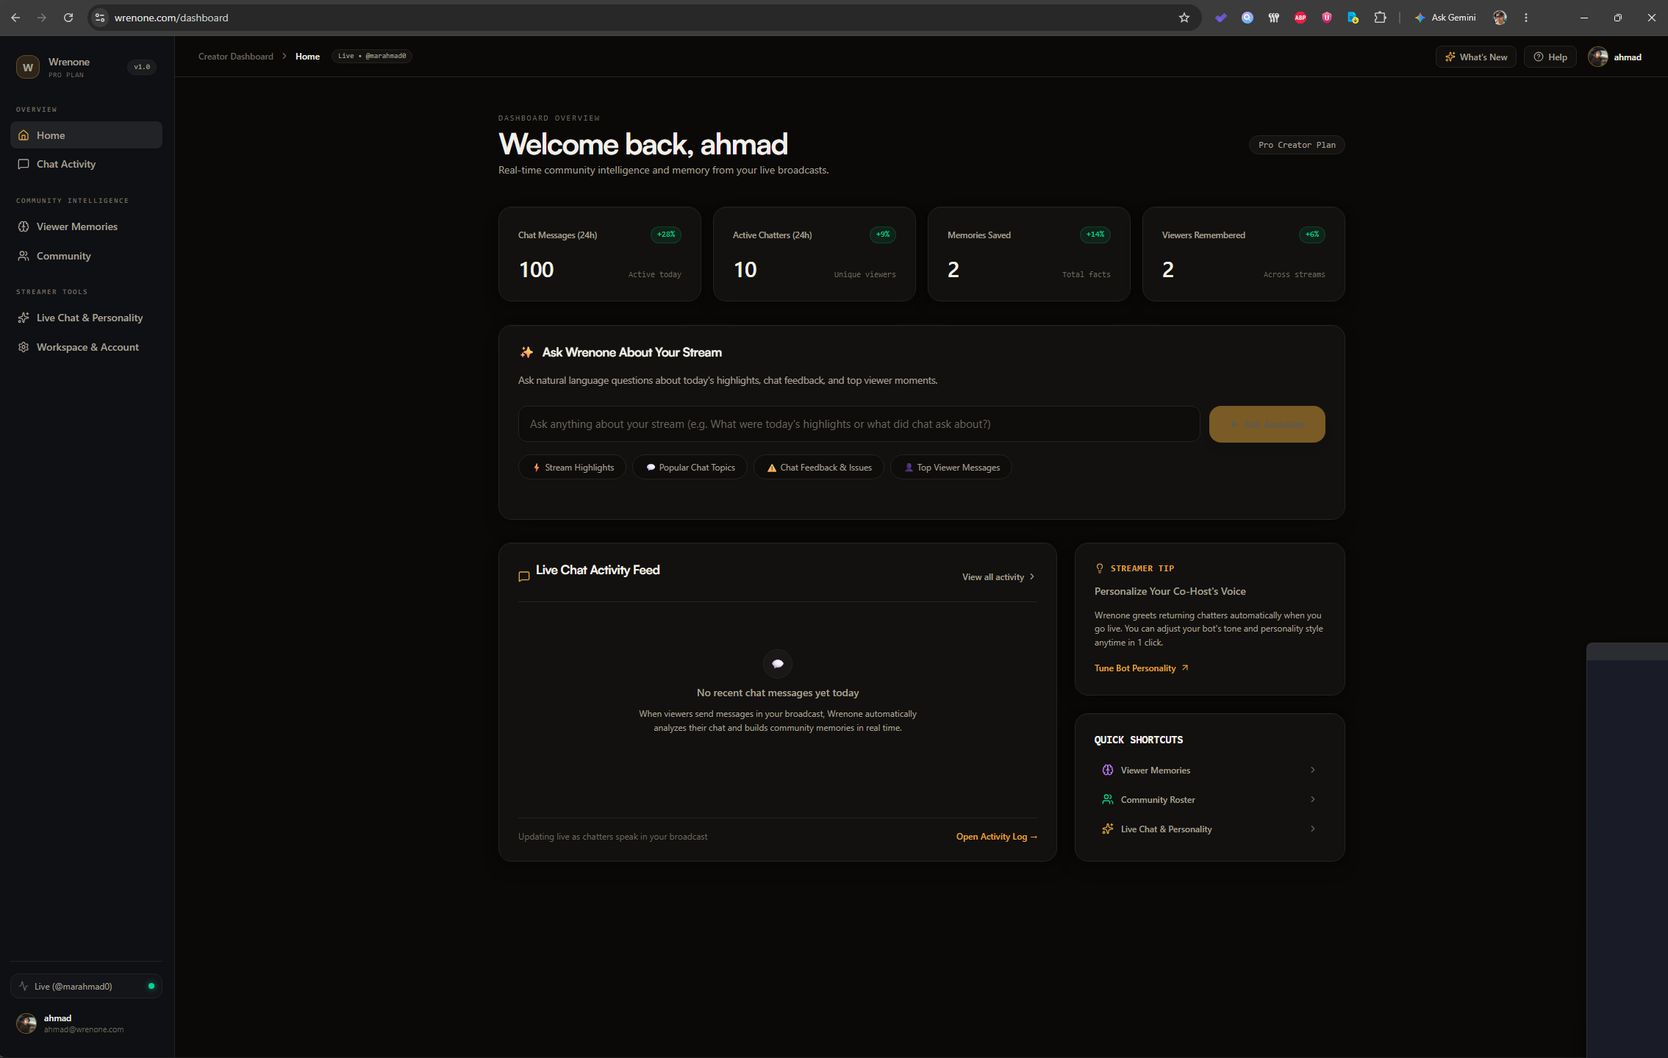This screenshot has height=1058, width=1668.
Task: Click the chat bubble icon beside Live Chat Activity Feed
Action: 524,576
